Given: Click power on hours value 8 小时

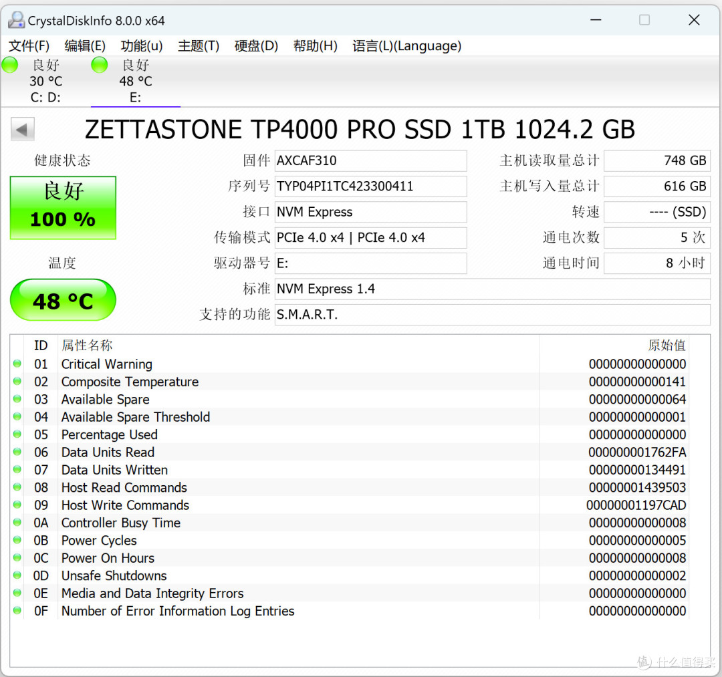Looking at the screenshot, I should pyautogui.click(x=657, y=263).
